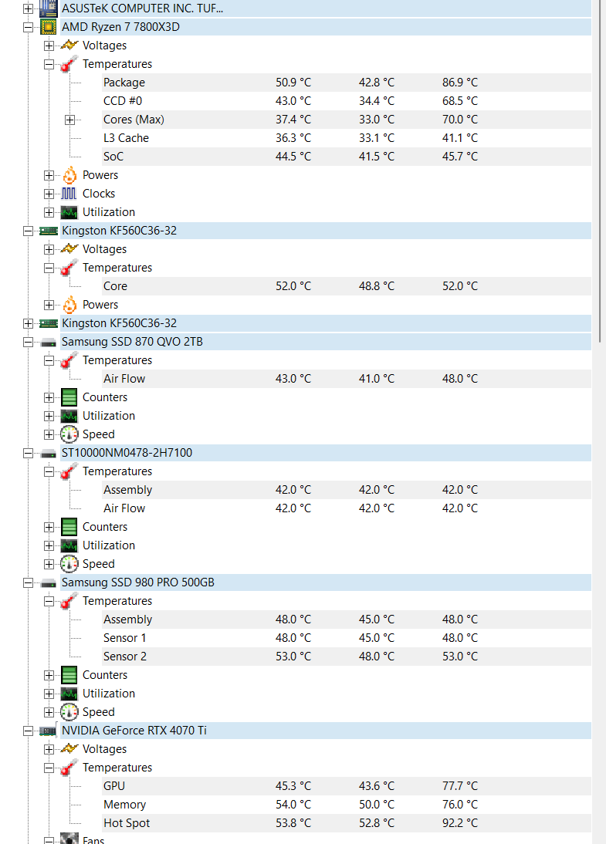Select the CCD #0 row label
The width and height of the screenshot is (606, 844).
tap(122, 100)
